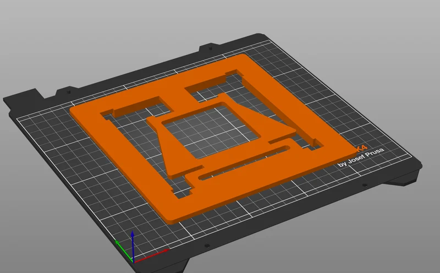Click the orange MK4 logo on bed
Image resolution: width=440 pixels, height=273 pixels.
362,148
